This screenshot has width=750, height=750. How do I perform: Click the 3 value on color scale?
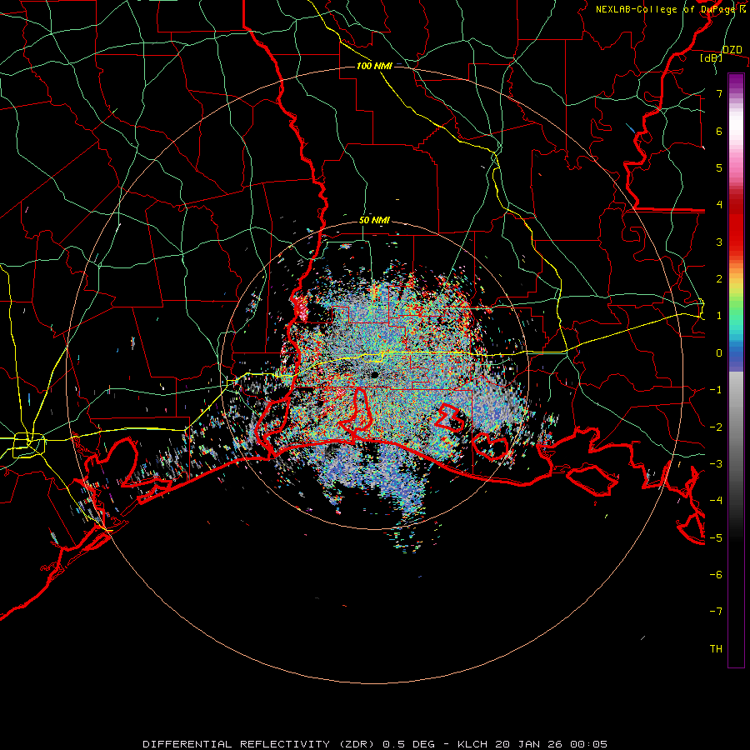point(719,242)
